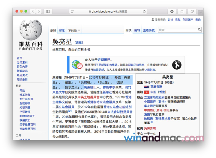Open the Safari downloads button
This screenshot has width=216, height=158.
coord(172,11)
